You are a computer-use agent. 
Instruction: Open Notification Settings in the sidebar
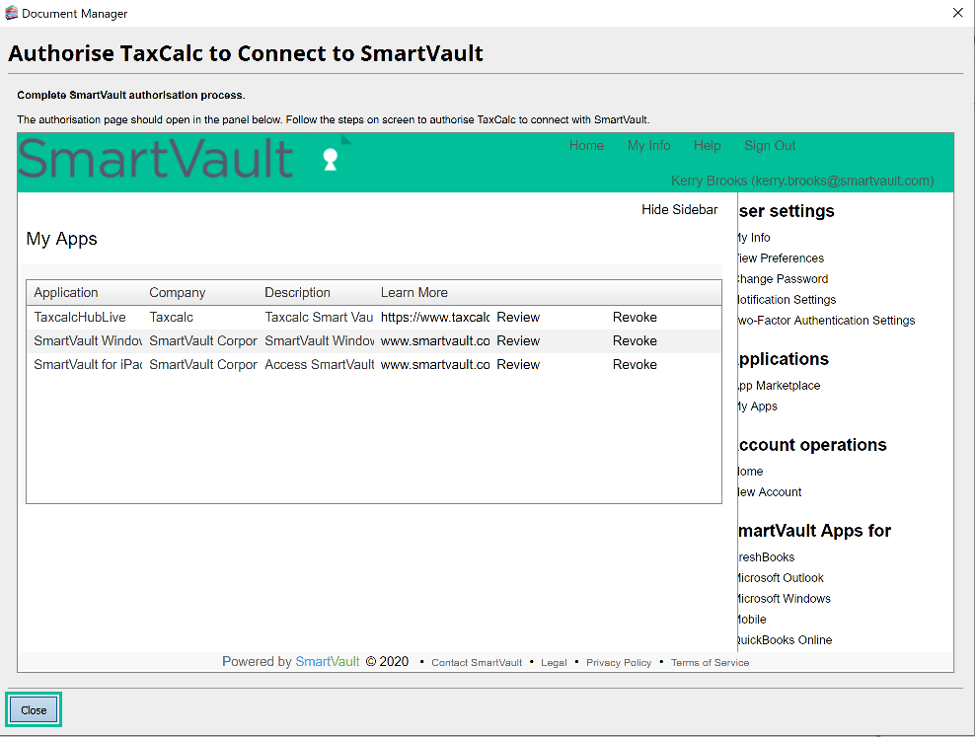(786, 300)
